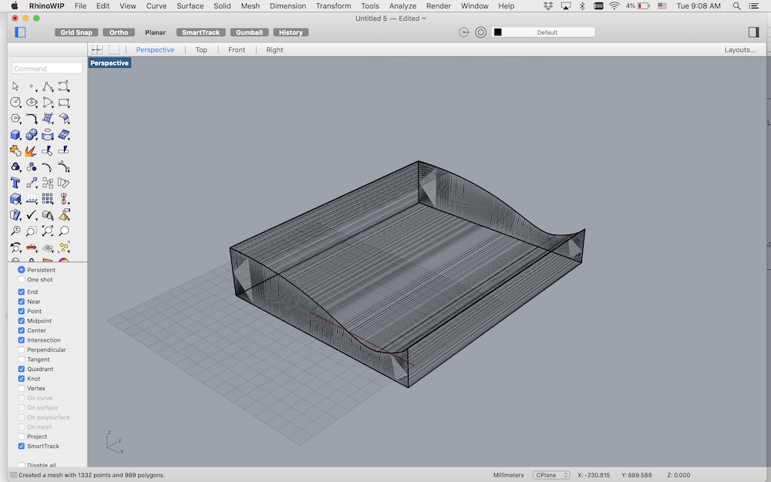
Task: Select the arrow pointer selection tool
Action: click(x=15, y=86)
